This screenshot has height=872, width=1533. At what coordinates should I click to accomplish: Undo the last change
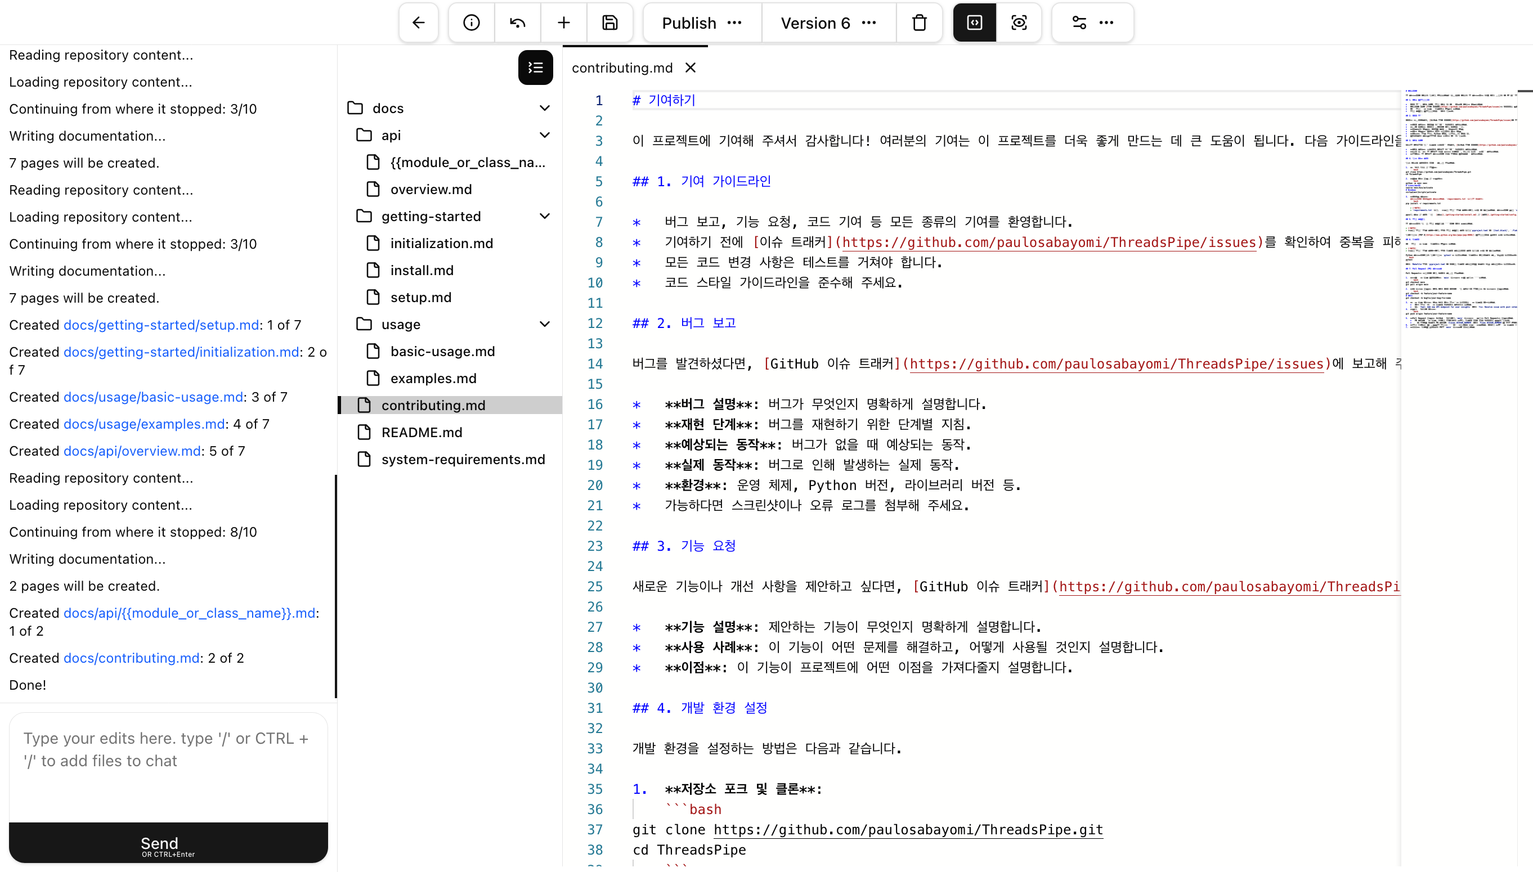pyautogui.click(x=517, y=22)
